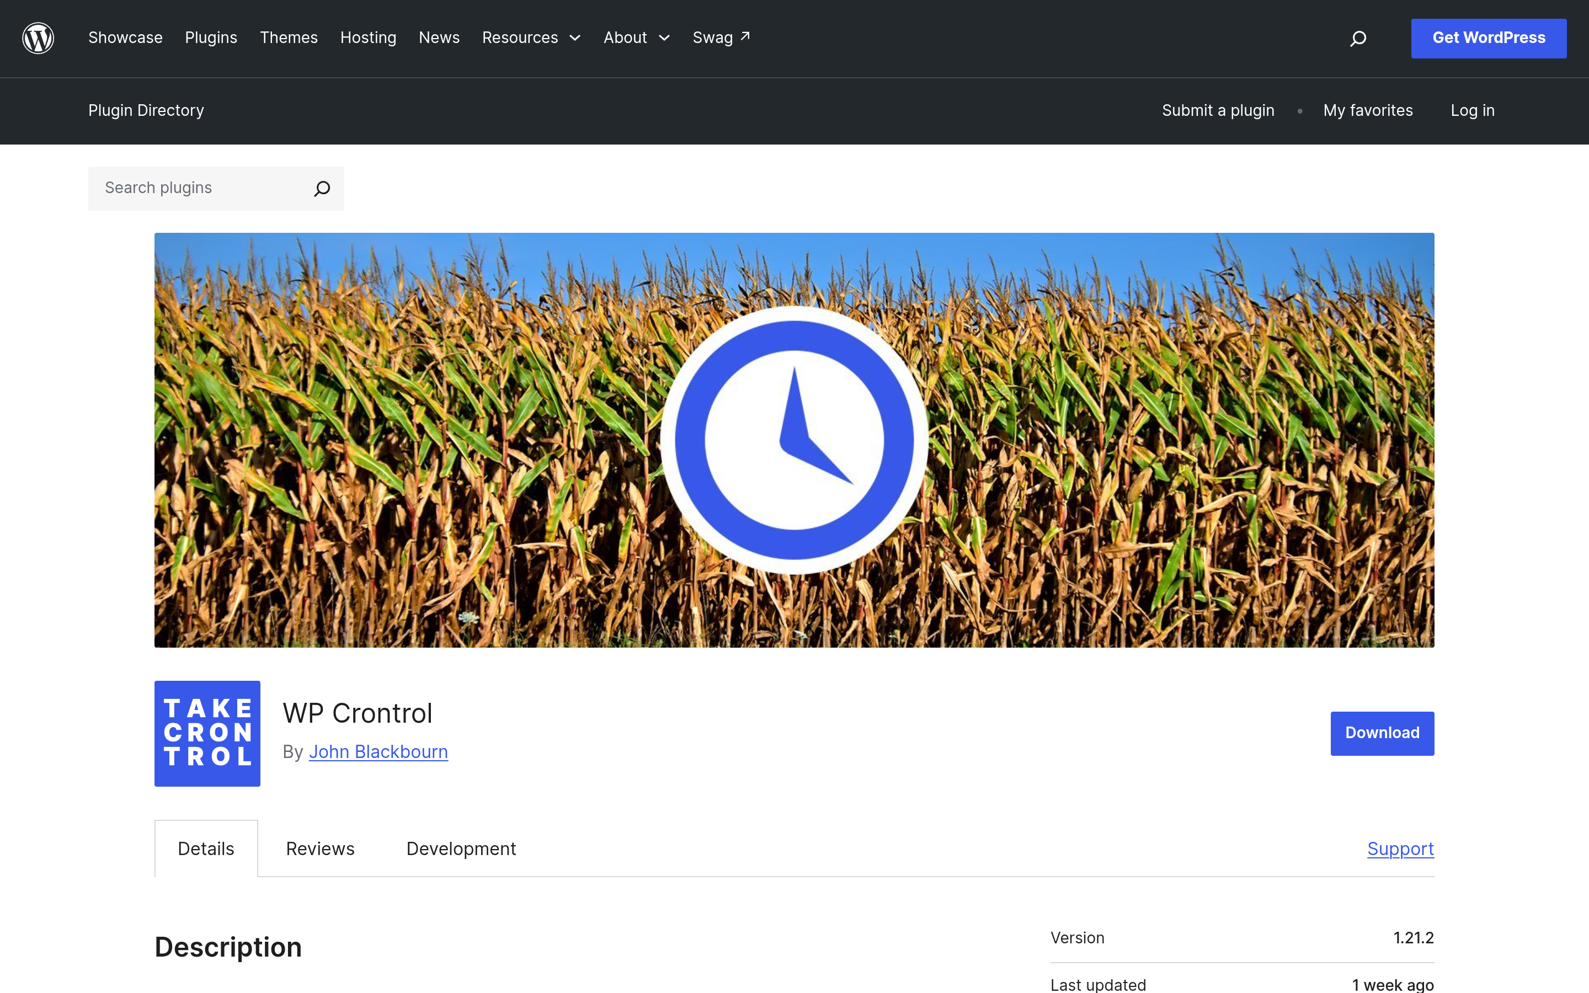The width and height of the screenshot is (1589, 993).
Task: Open My favorites link
Action: (x=1368, y=110)
